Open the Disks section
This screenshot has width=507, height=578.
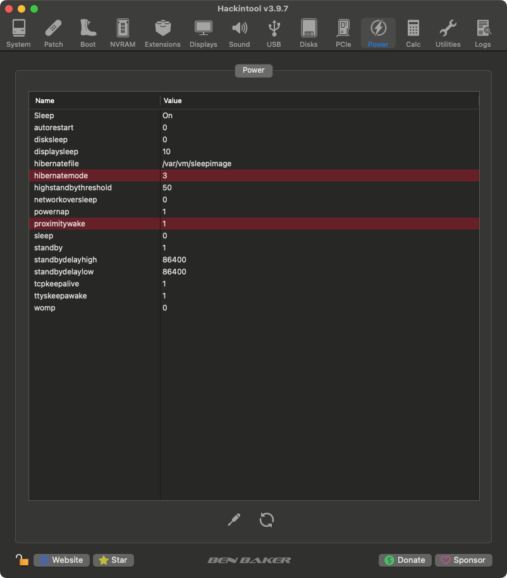308,33
